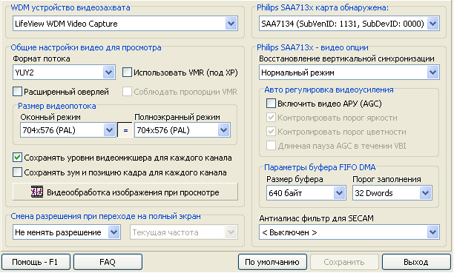Click Параметры буфера FIFO DMA title
The width and height of the screenshot is (454, 273).
click(x=320, y=167)
